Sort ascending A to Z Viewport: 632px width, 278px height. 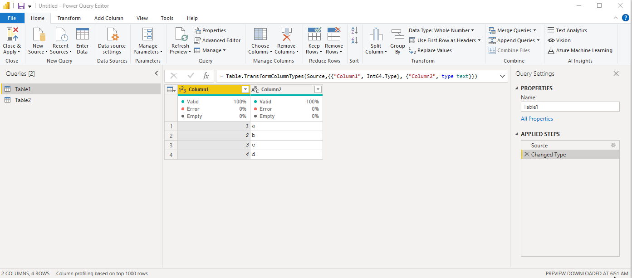[x=355, y=30]
